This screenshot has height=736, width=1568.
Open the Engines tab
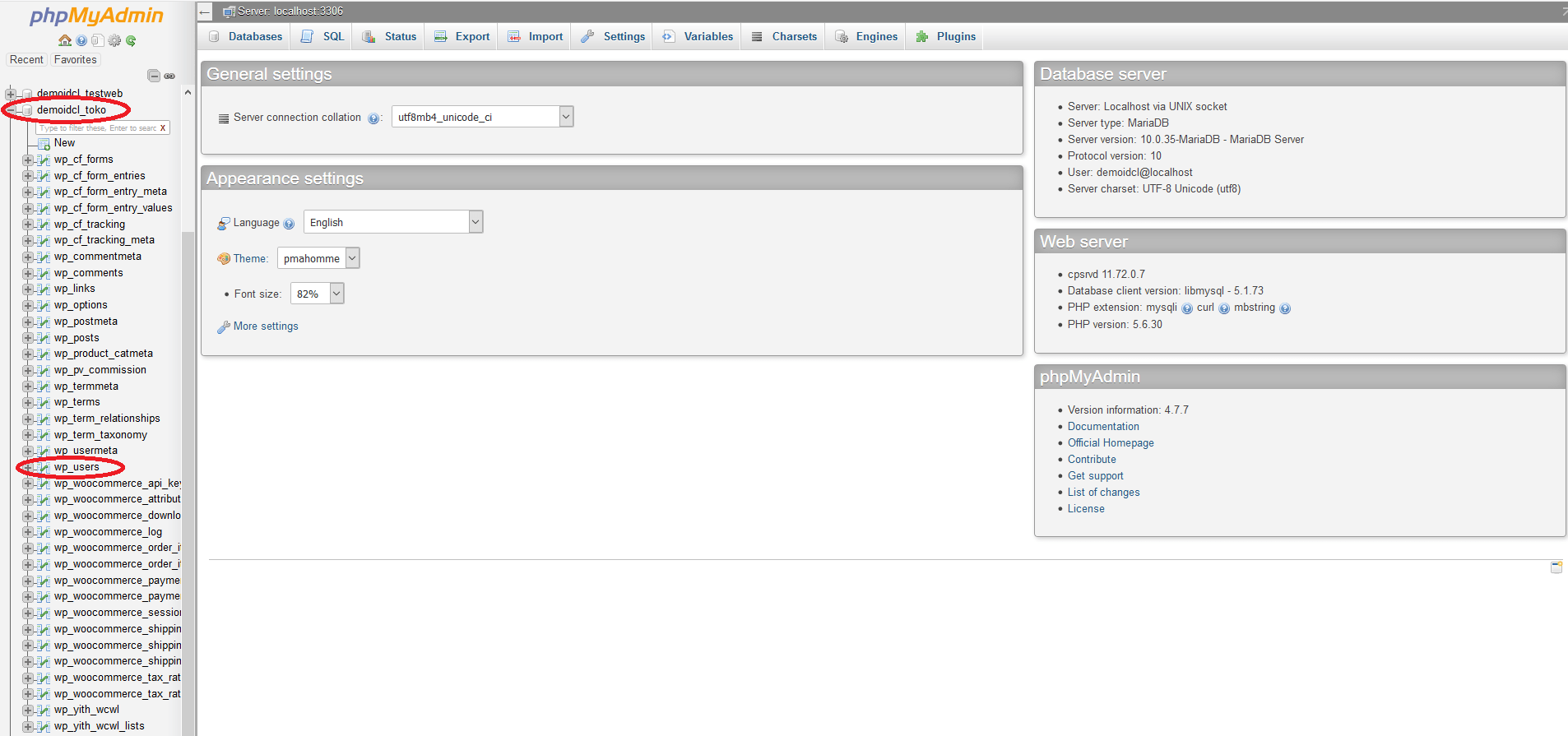tap(866, 36)
